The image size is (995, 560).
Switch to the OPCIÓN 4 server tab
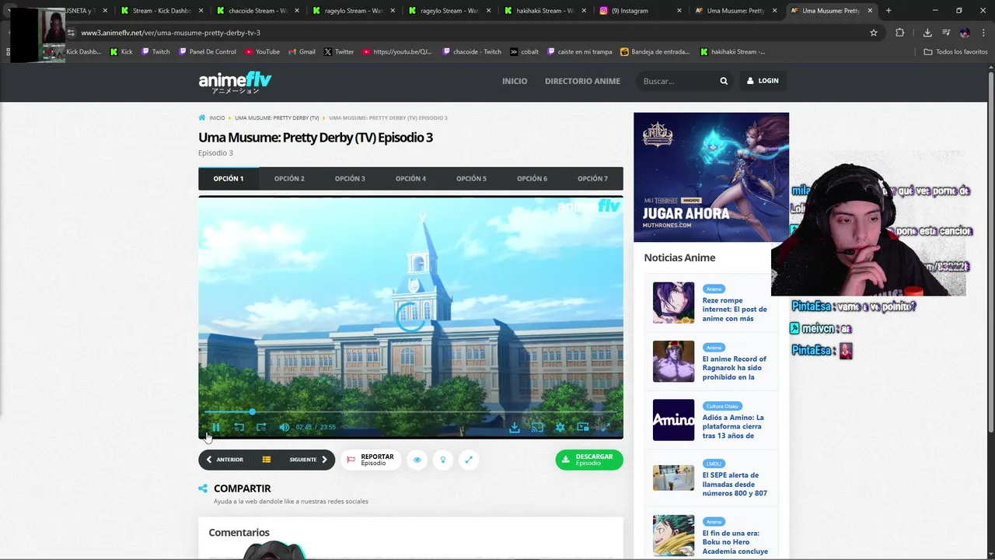click(410, 178)
